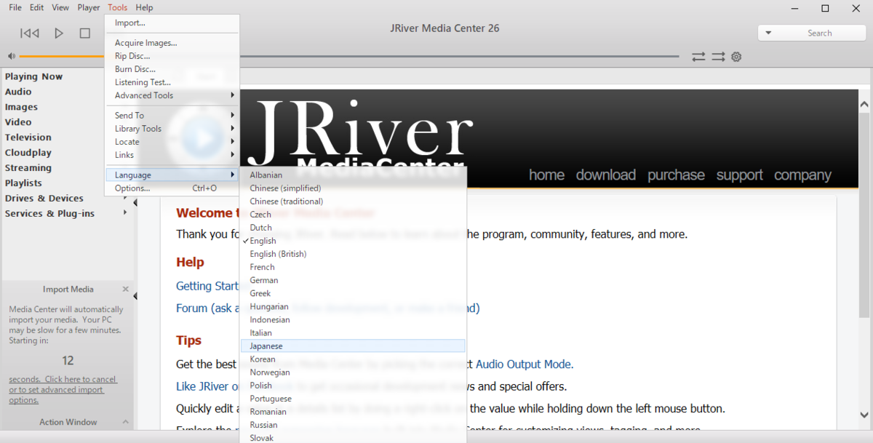Open Playing Now in sidebar

tap(34, 76)
